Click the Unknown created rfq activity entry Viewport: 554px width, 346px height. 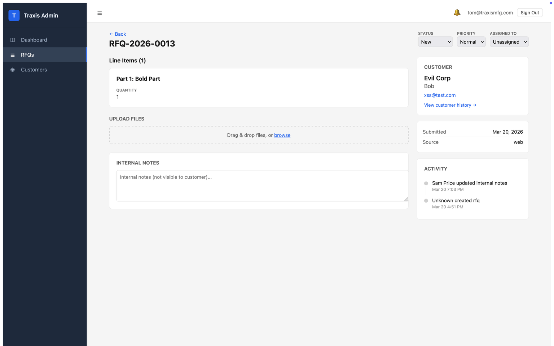[456, 200]
